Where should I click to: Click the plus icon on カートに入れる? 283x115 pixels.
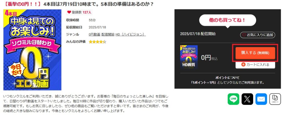click(x=243, y=65)
